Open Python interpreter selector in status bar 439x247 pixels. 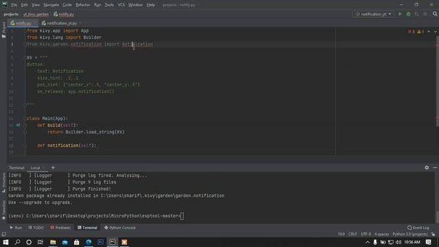click(x=410, y=234)
